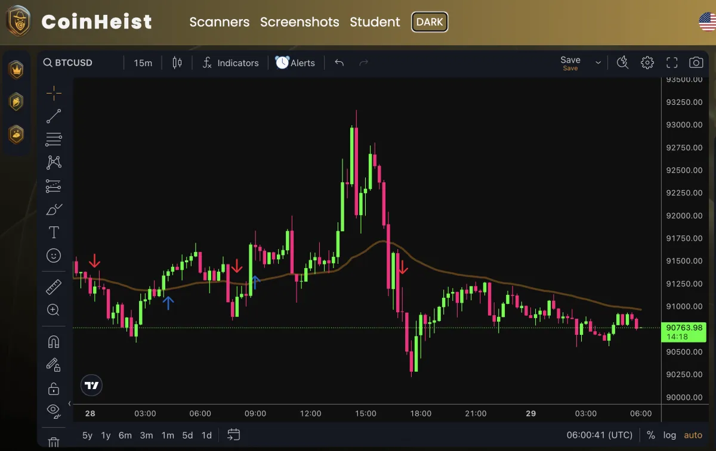Open chart settings gear
This screenshot has width=716, height=451.
[647, 63]
